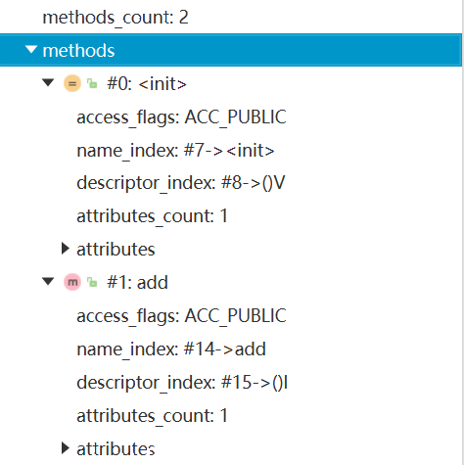Expand attributes under add method
The width and height of the screenshot is (464, 465).
pos(66,448)
